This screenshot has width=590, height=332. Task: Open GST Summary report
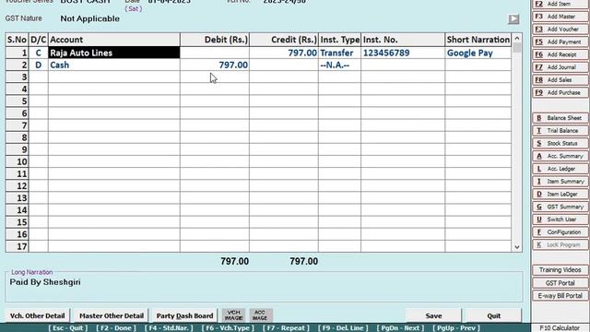[x=560, y=207]
